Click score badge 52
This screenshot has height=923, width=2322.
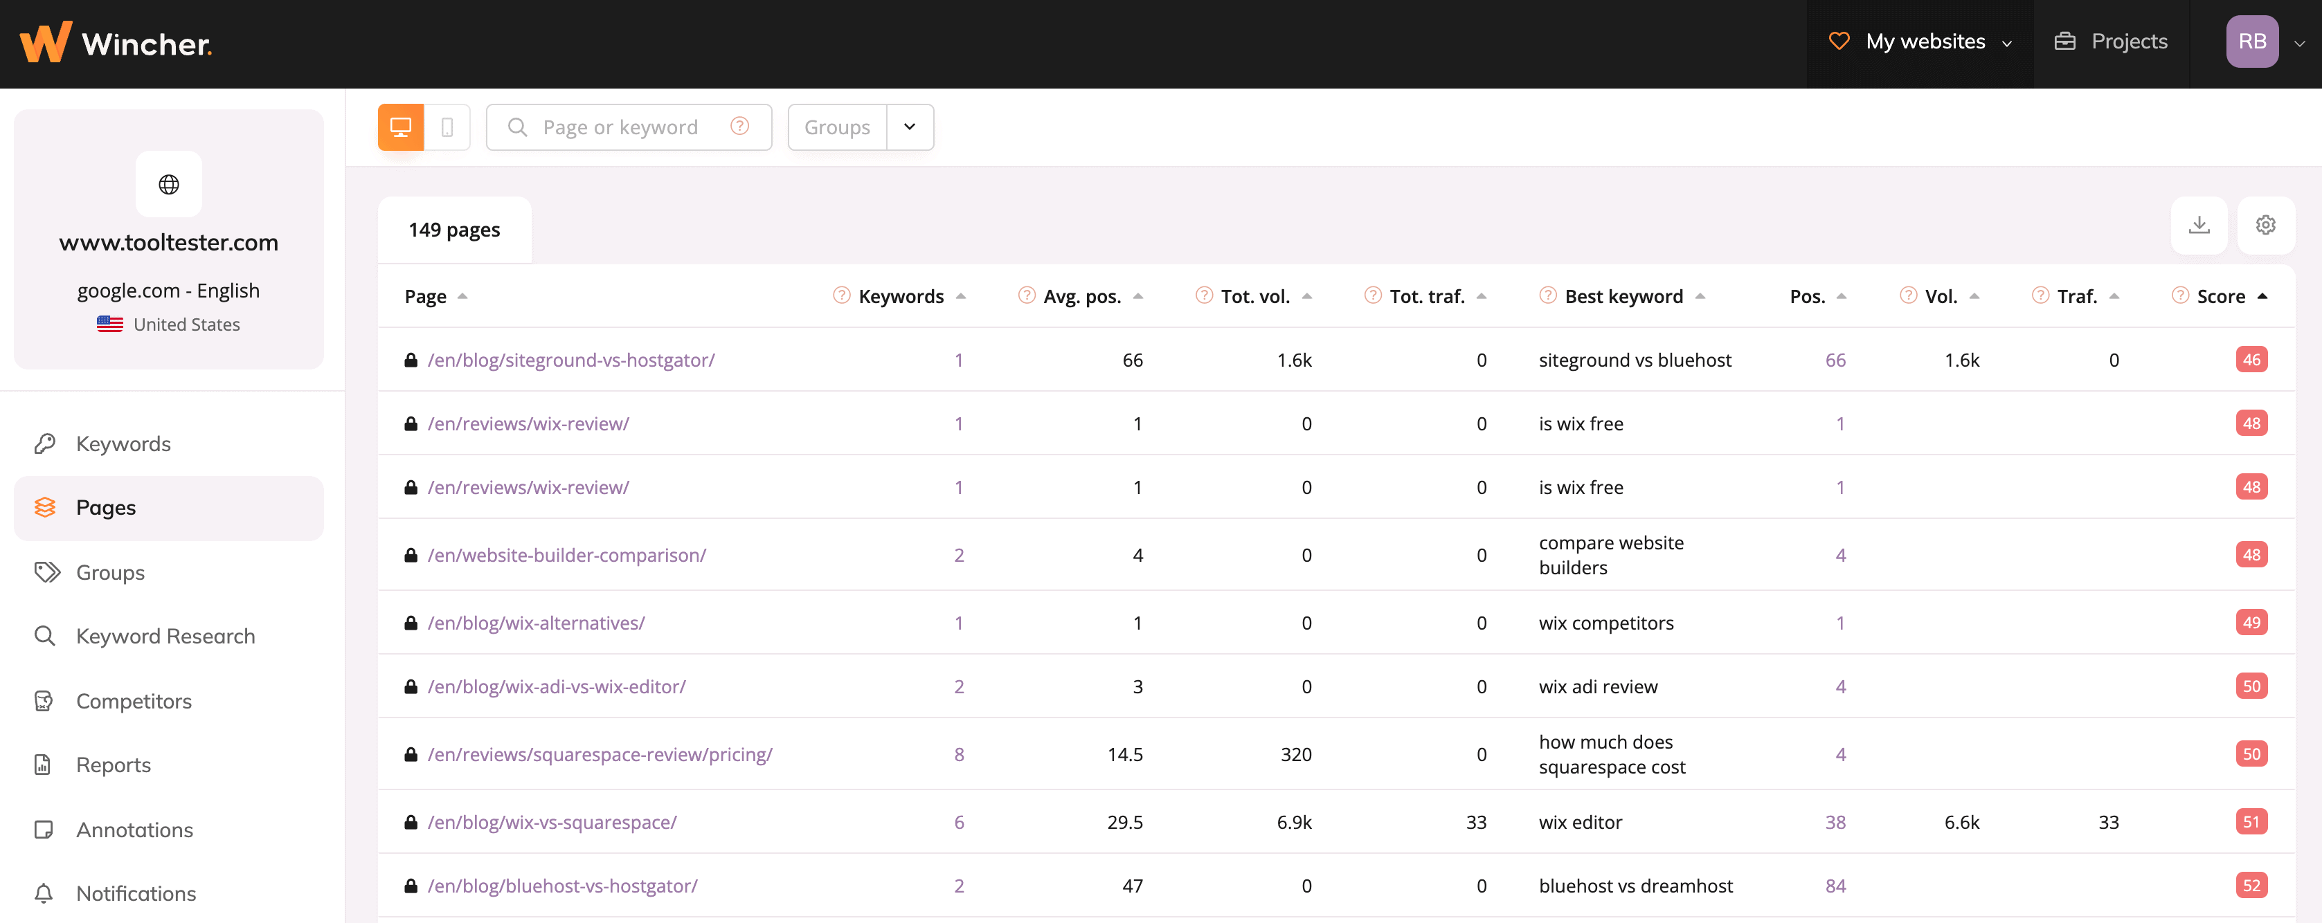click(2251, 885)
